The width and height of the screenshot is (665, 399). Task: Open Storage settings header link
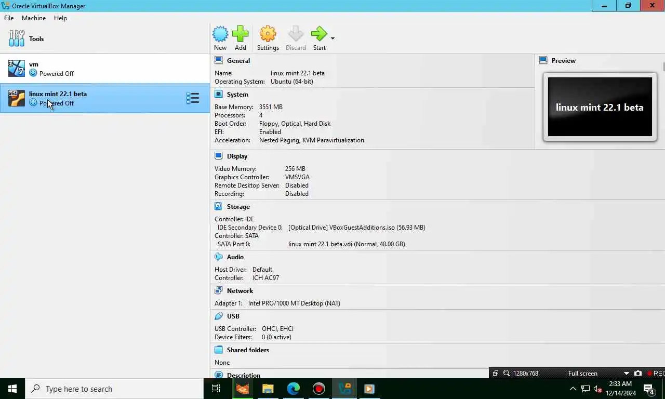pyautogui.click(x=238, y=207)
